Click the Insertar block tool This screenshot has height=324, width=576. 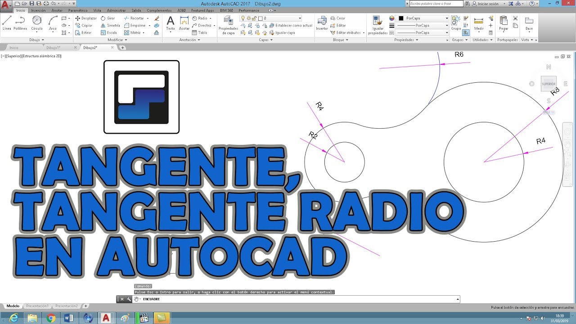(x=322, y=23)
